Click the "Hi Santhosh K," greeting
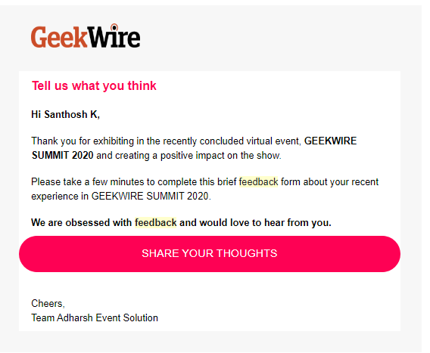 pos(66,114)
